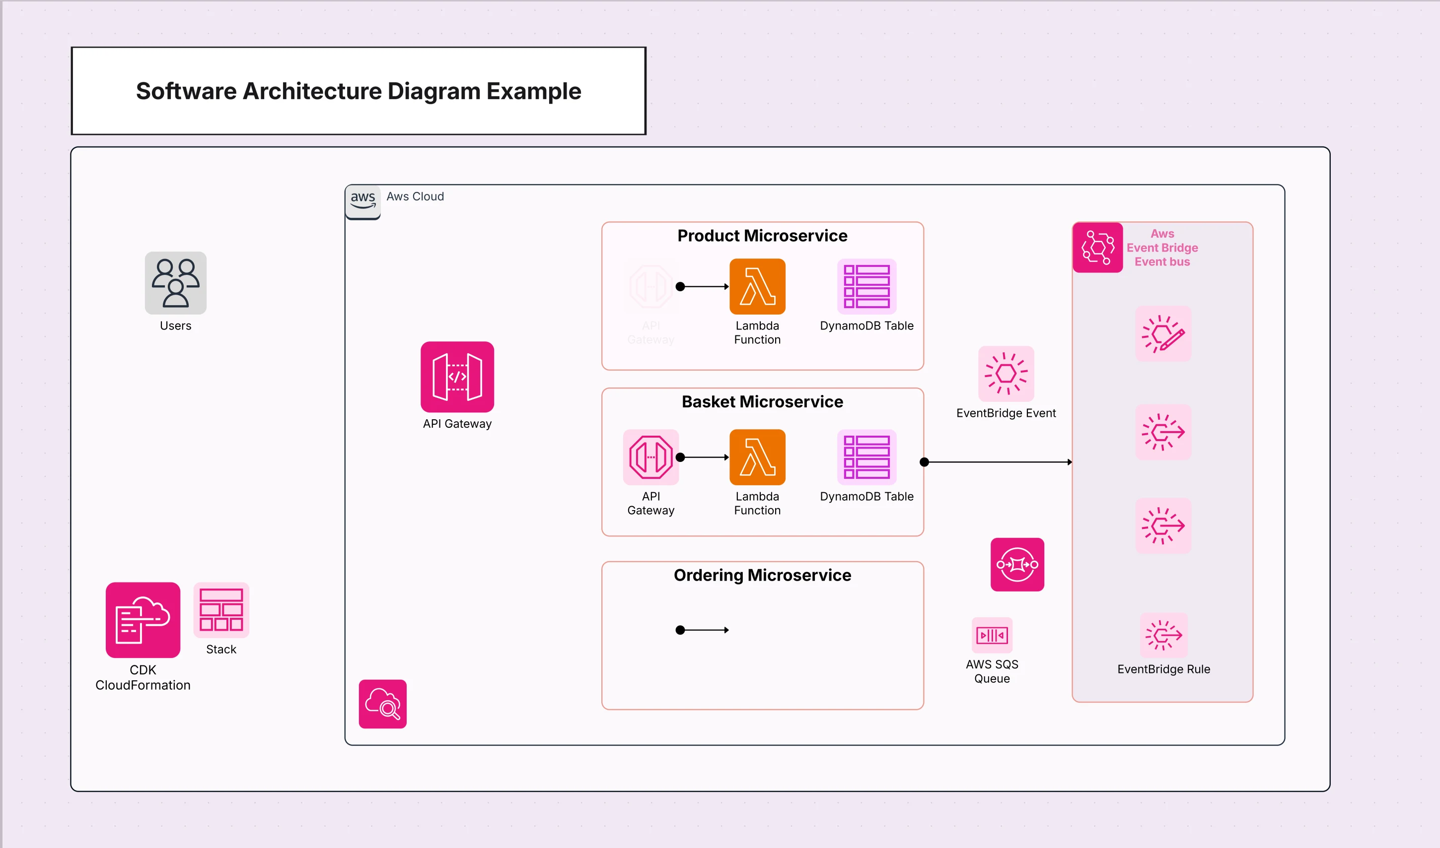Screen dimensions: 1440x848
Task: Select the EventBridge Rule icon
Action: pyautogui.click(x=1163, y=634)
